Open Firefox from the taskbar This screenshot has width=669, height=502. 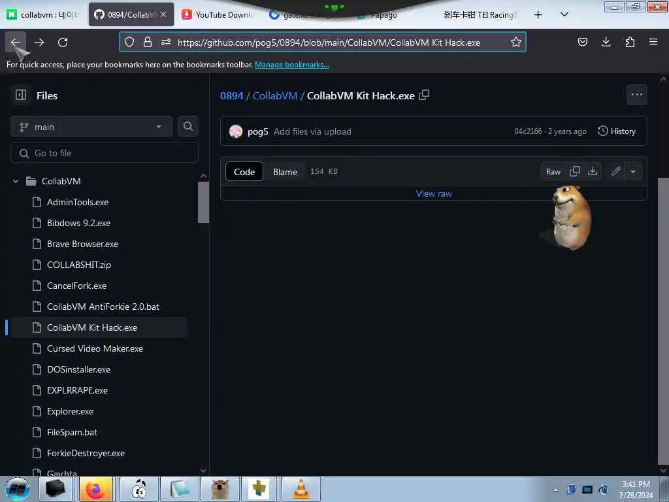[96, 489]
